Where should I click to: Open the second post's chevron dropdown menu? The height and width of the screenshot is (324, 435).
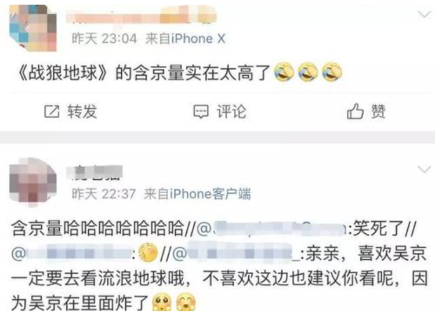point(424,169)
